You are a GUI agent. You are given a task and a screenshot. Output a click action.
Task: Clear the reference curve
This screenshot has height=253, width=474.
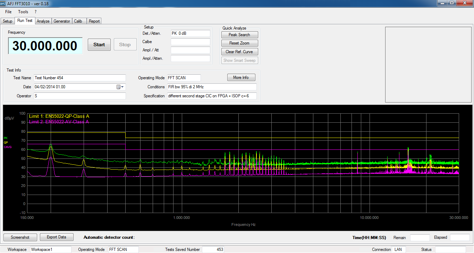239,52
